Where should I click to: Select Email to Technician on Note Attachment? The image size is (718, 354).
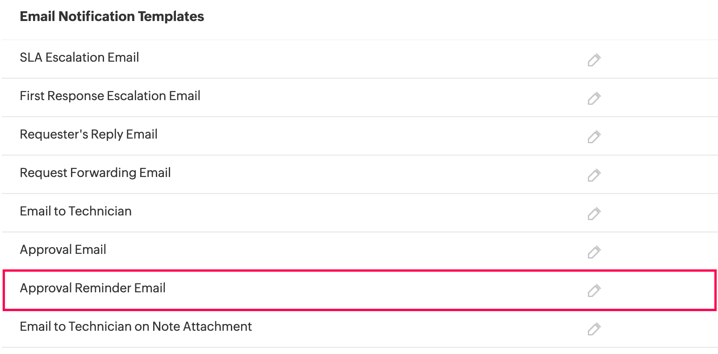click(x=135, y=327)
